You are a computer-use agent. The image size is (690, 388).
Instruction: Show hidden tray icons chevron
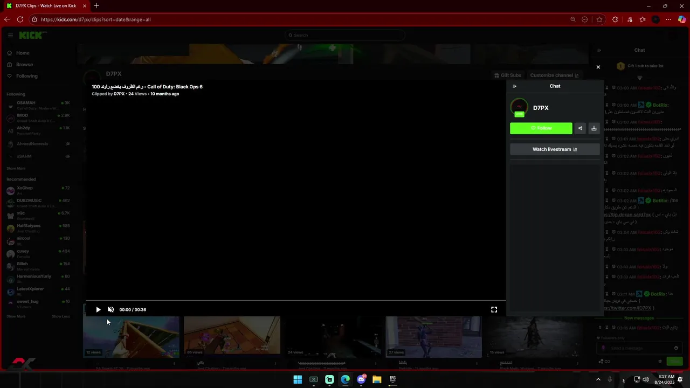coord(598,379)
